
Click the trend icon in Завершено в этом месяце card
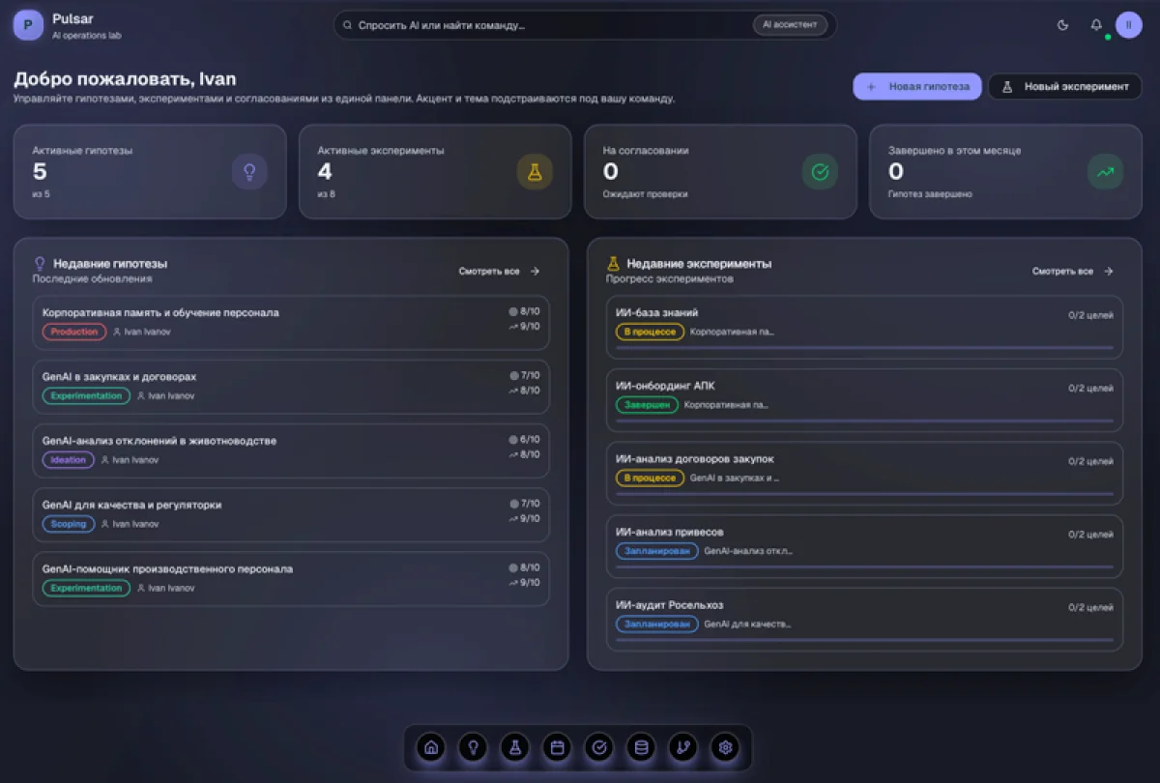pos(1105,172)
